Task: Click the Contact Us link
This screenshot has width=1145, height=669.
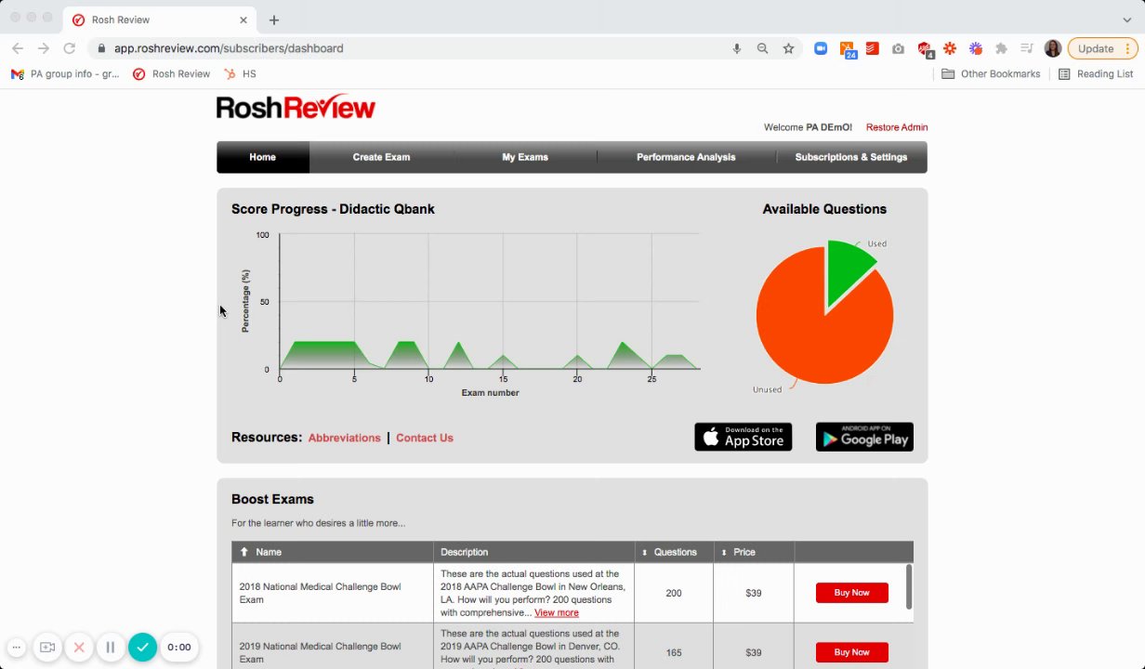Action: tap(425, 438)
